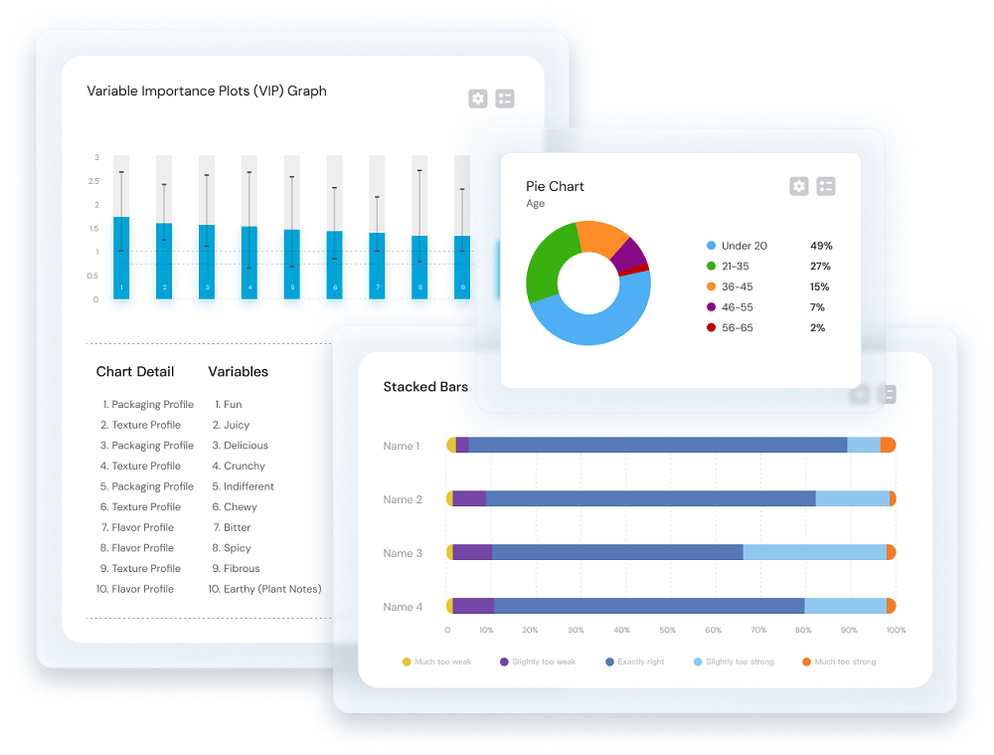Open settings gear on VIP Graph card
The image size is (994, 755).
(478, 98)
